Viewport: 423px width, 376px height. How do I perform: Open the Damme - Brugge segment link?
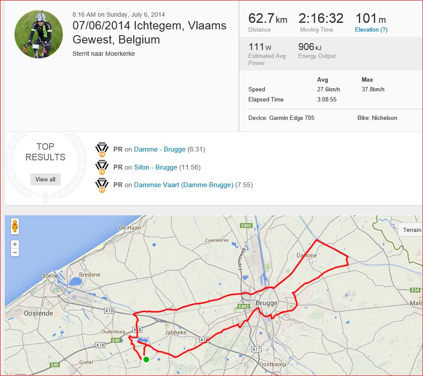[x=160, y=149]
